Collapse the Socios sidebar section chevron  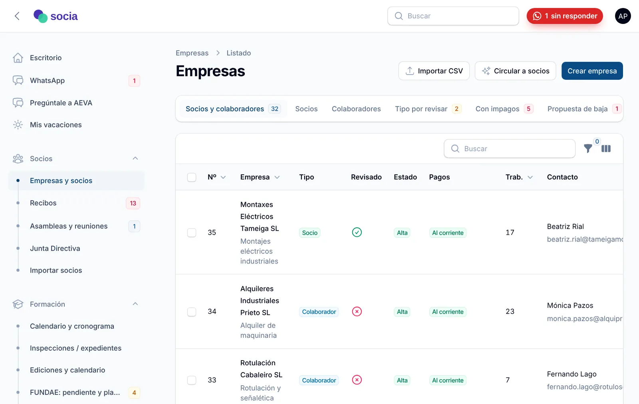pyautogui.click(x=135, y=158)
